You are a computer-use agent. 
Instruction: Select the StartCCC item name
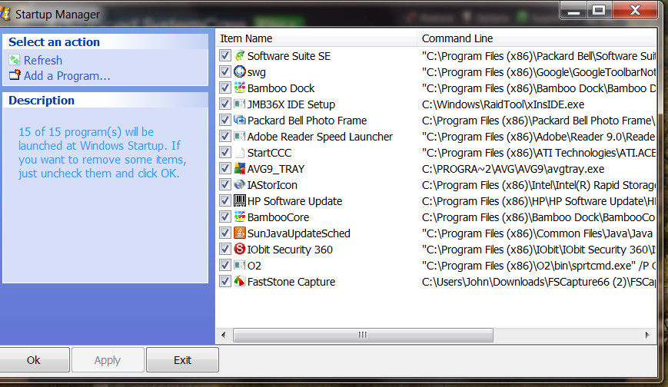coord(269,154)
